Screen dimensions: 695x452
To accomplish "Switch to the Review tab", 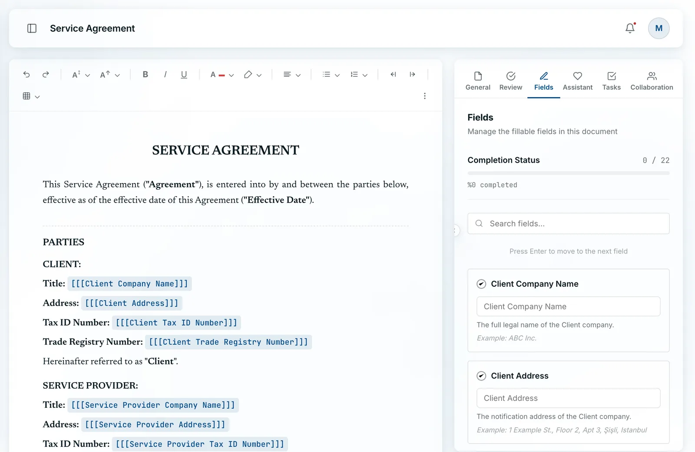I will [x=511, y=81].
